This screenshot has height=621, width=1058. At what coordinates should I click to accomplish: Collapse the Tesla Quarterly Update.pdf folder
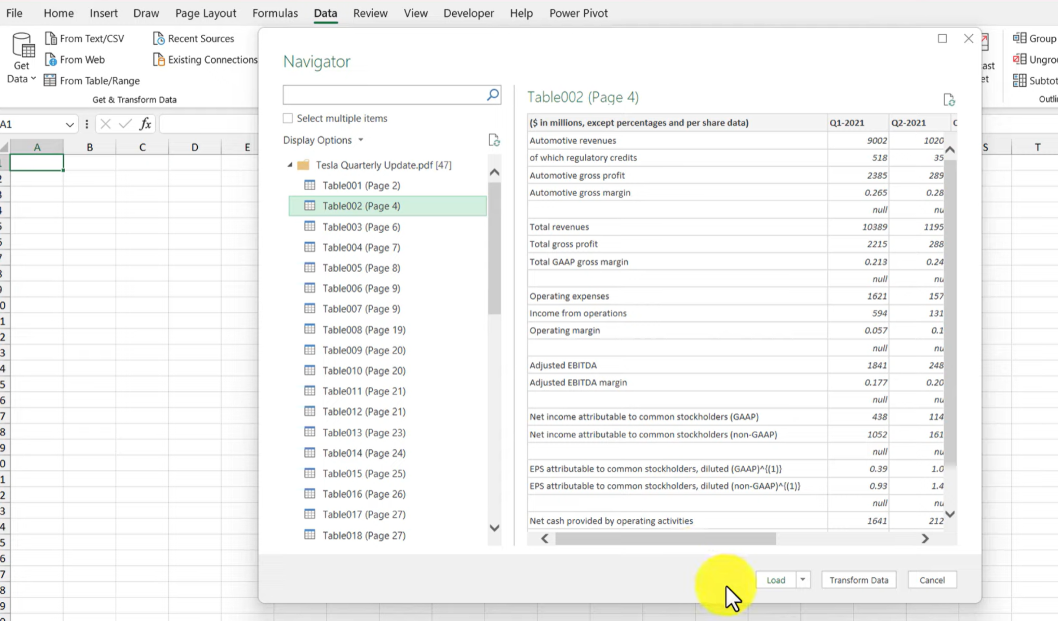coord(290,165)
